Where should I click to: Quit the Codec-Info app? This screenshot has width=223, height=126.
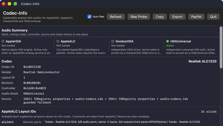pos(213,17)
